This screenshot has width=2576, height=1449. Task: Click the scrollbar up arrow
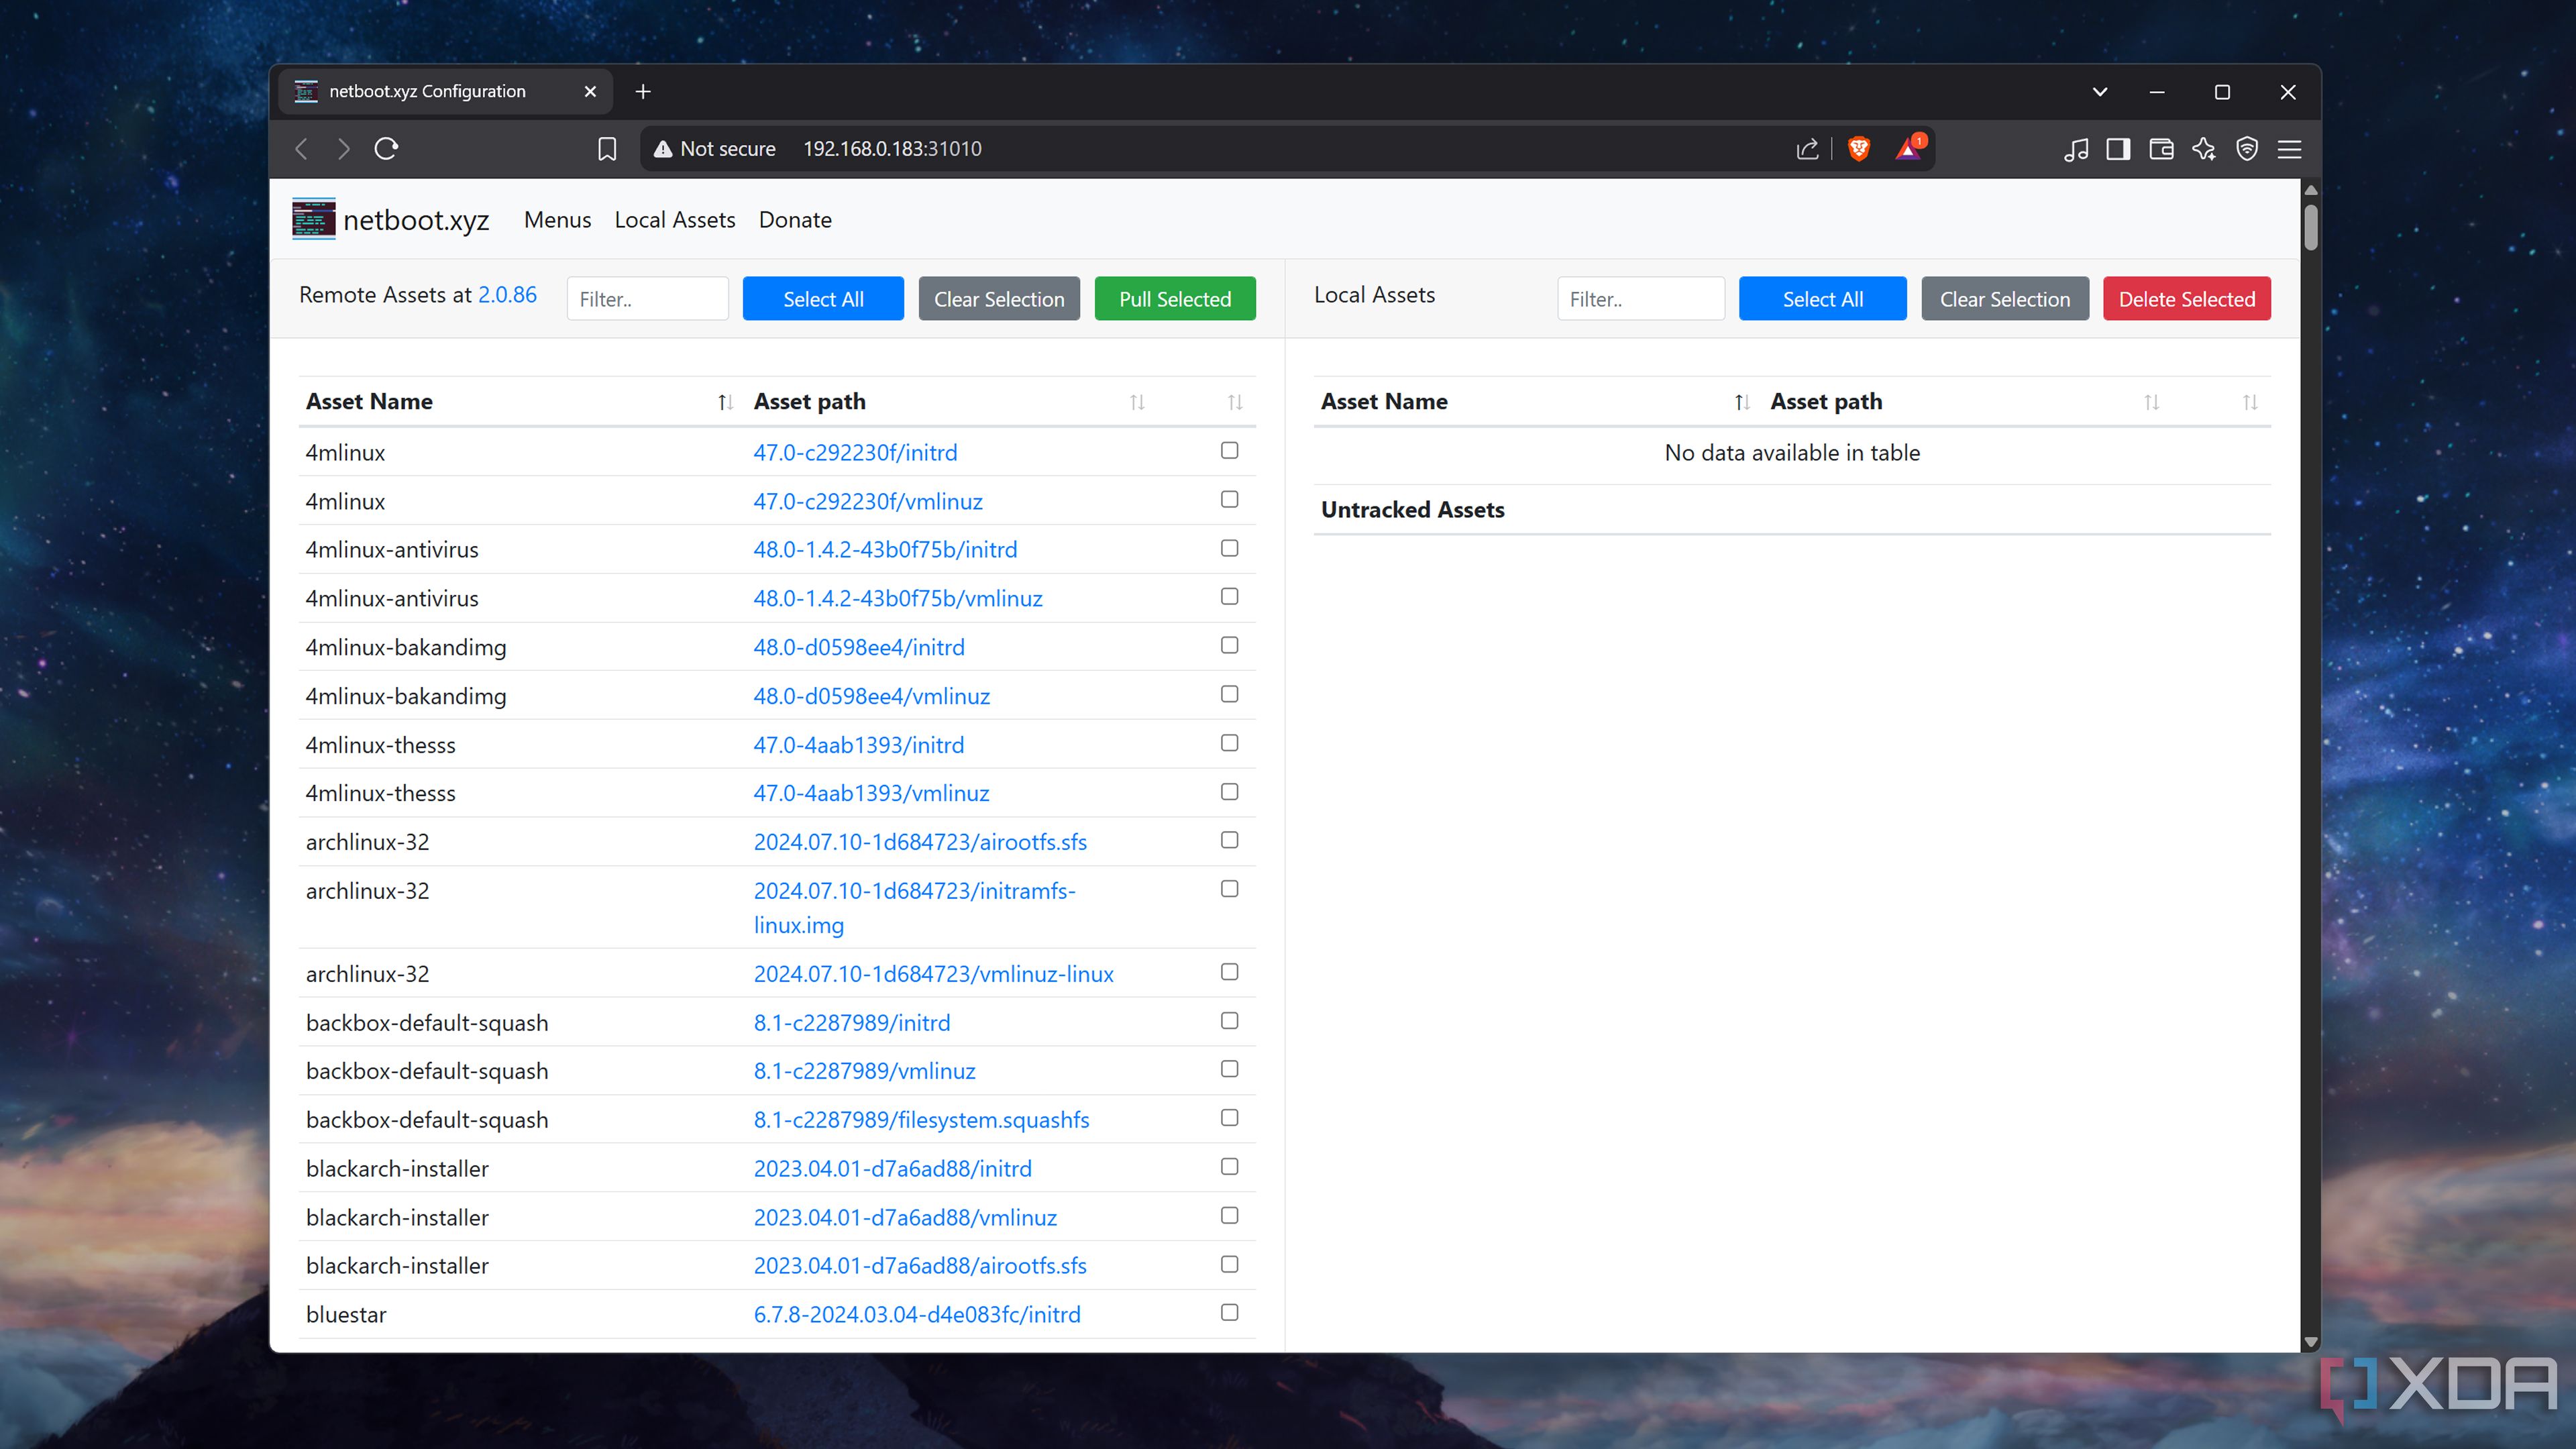click(2310, 190)
